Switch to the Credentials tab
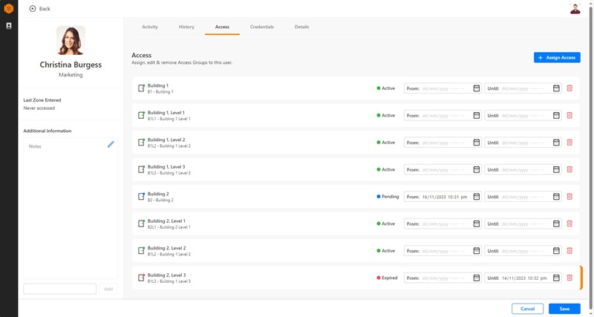The height and width of the screenshot is (317, 594). pyautogui.click(x=261, y=27)
